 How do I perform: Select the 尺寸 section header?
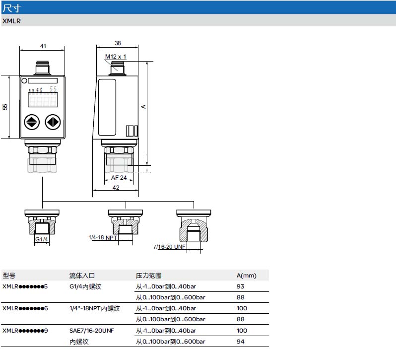(x=11, y=7)
